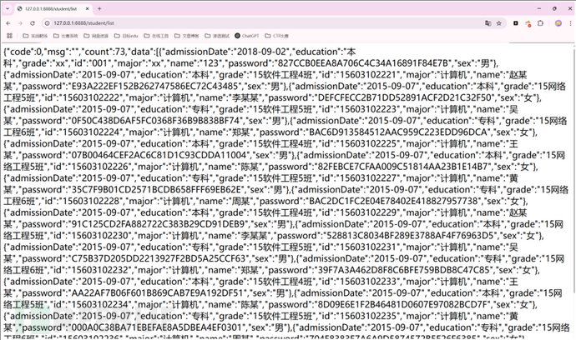Open the Chrome three-dot menu
The image size is (576, 340).
(570, 23)
